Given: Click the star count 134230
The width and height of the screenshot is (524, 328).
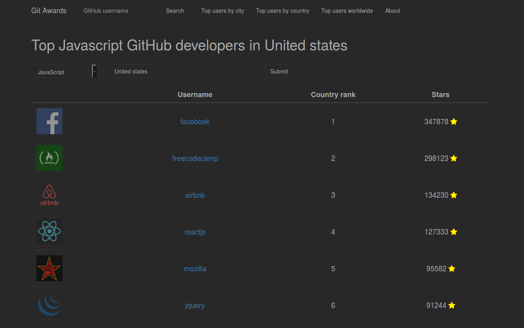Looking at the screenshot, I should click(436, 195).
